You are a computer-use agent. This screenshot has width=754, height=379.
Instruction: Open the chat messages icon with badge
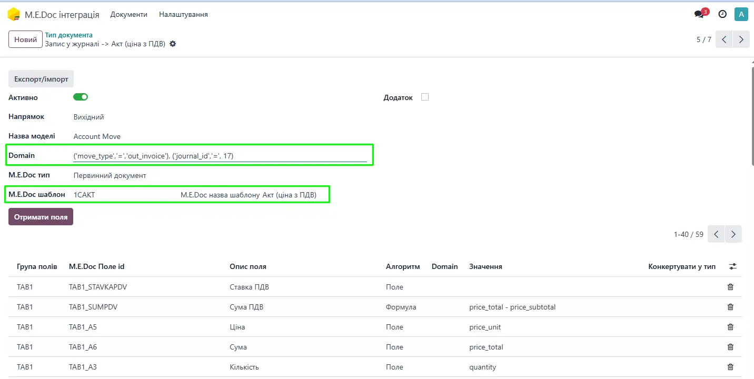(x=700, y=14)
